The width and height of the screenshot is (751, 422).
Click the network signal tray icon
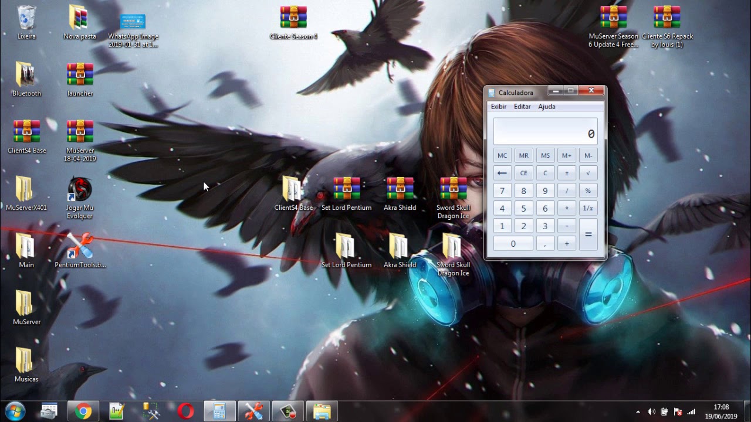pos(691,411)
